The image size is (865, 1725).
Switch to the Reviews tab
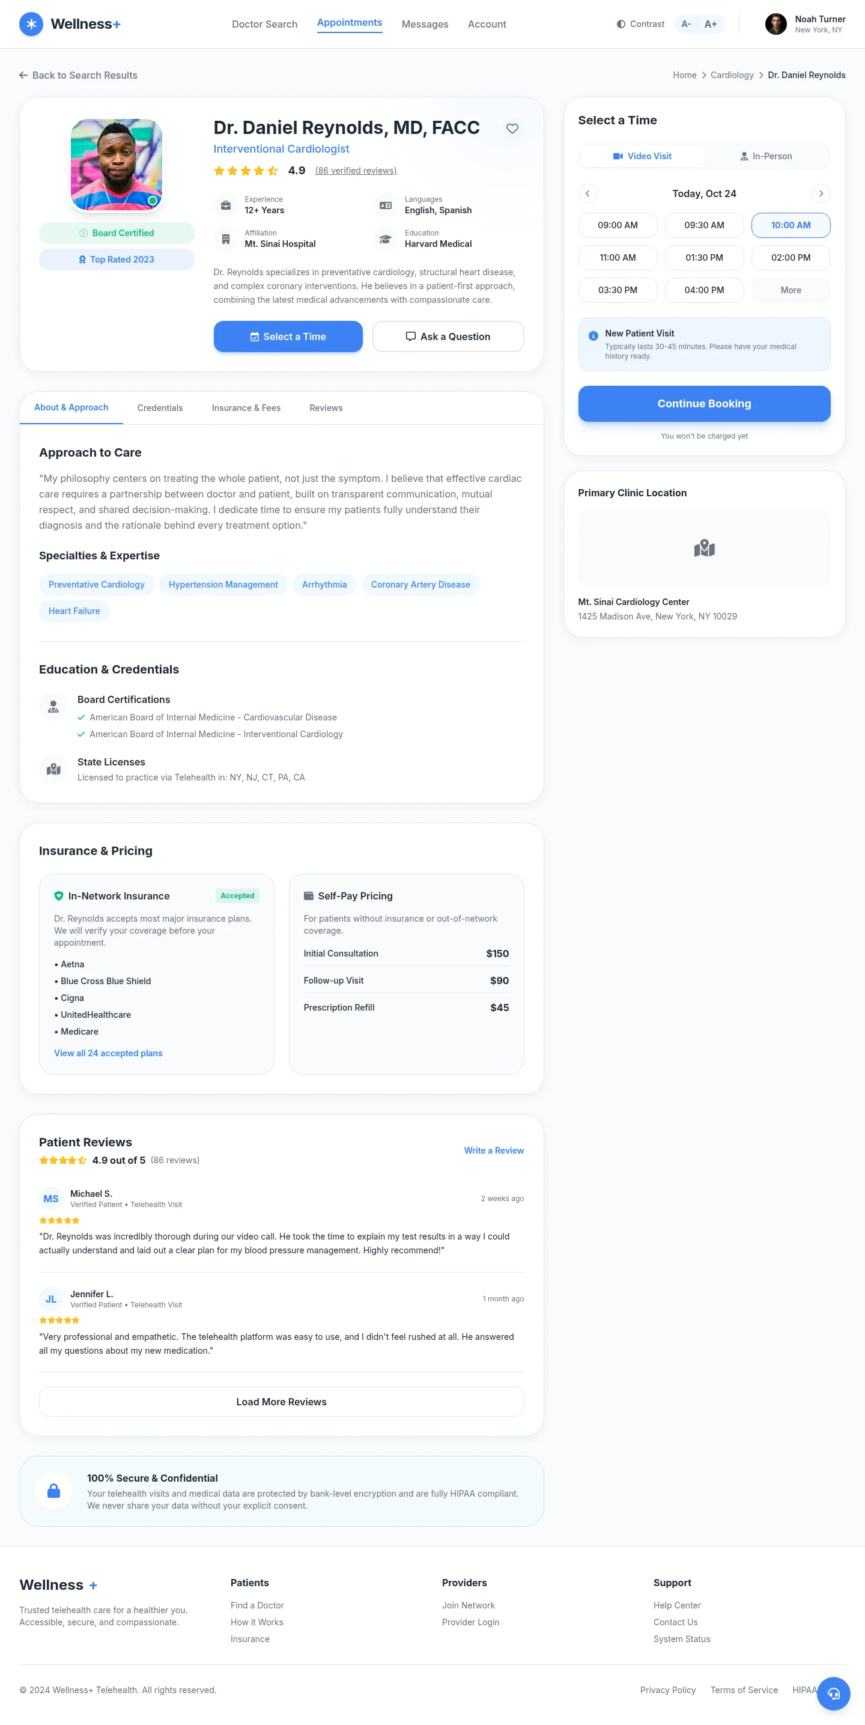[326, 408]
